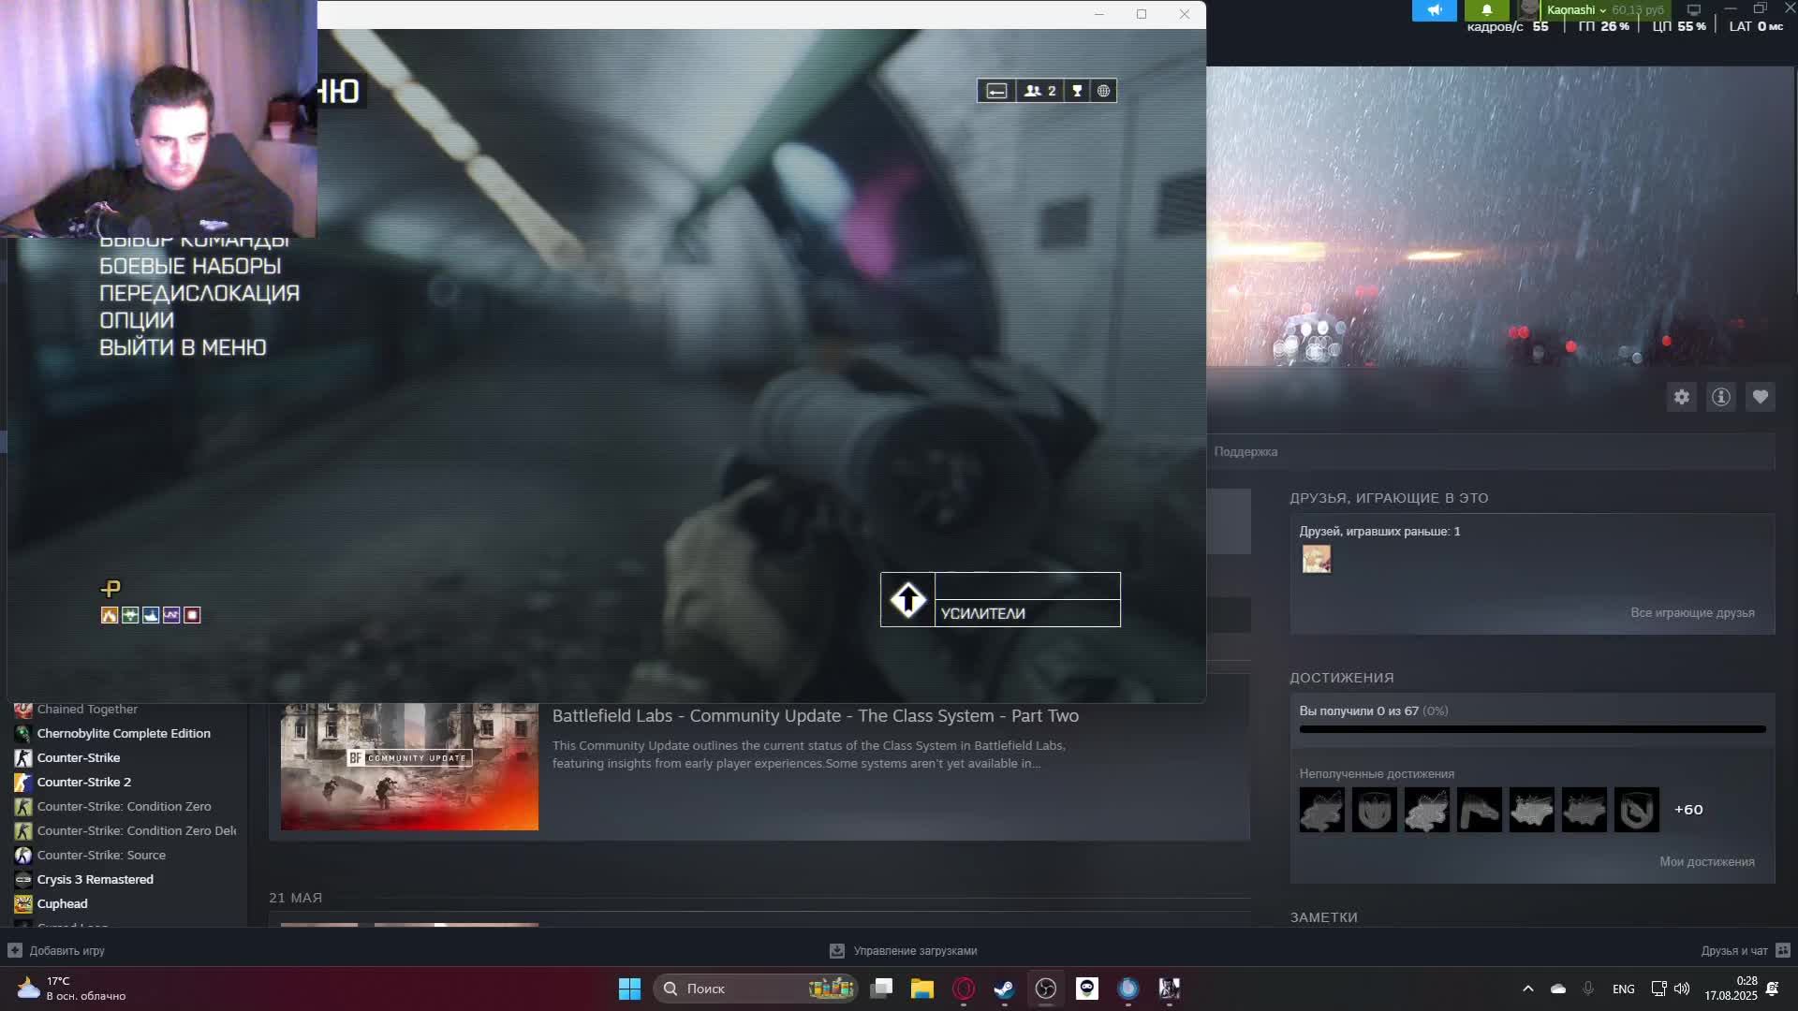Open Мои достижения link
Image resolution: width=1798 pixels, height=1011 pixels.
point(1706,861)
